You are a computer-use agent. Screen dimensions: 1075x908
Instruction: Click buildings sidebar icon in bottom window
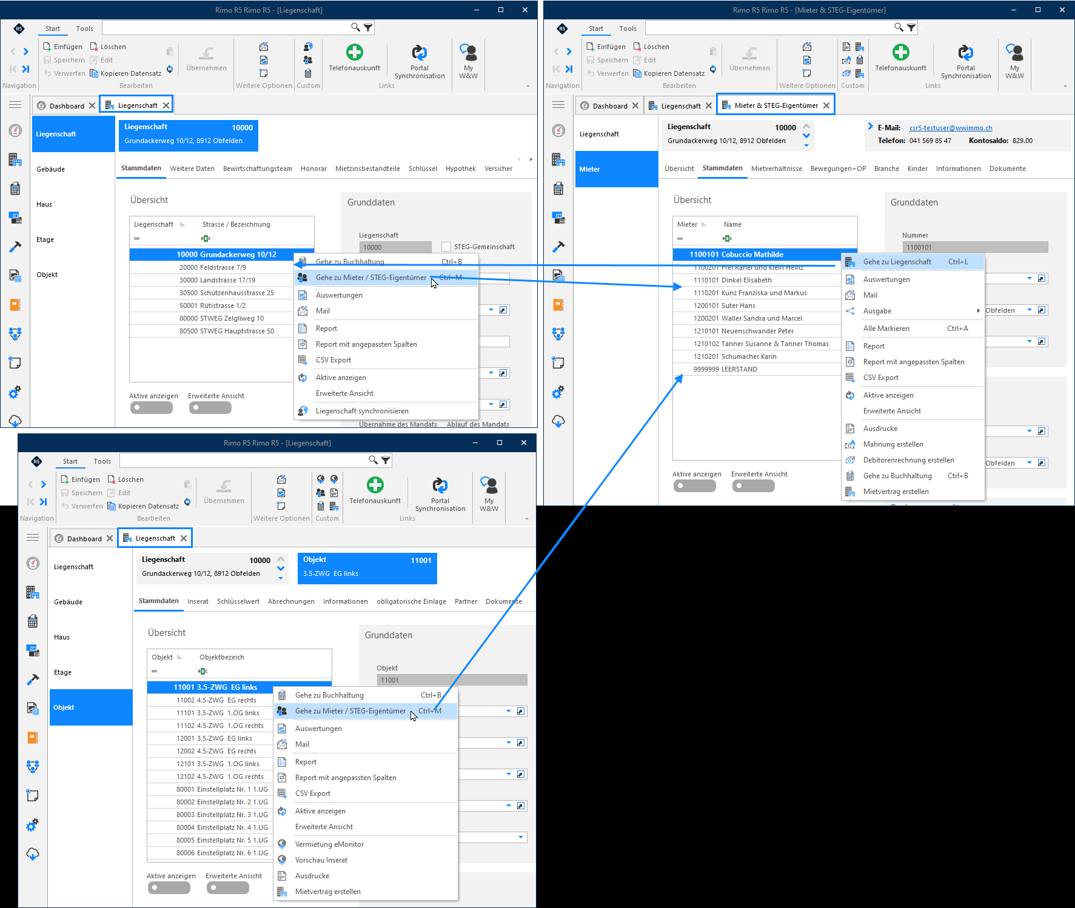(x=33, y=592)
